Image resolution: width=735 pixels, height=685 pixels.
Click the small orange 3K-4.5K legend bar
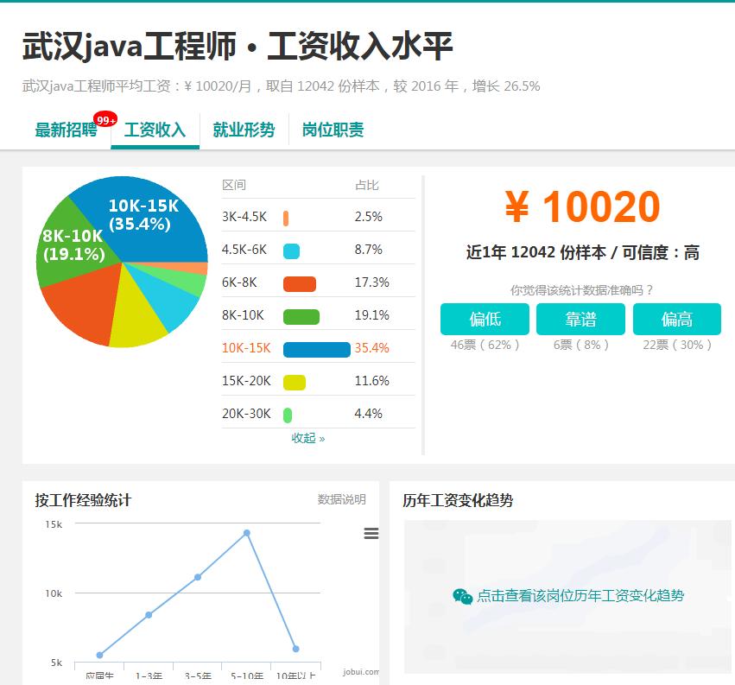pos(288,216)
